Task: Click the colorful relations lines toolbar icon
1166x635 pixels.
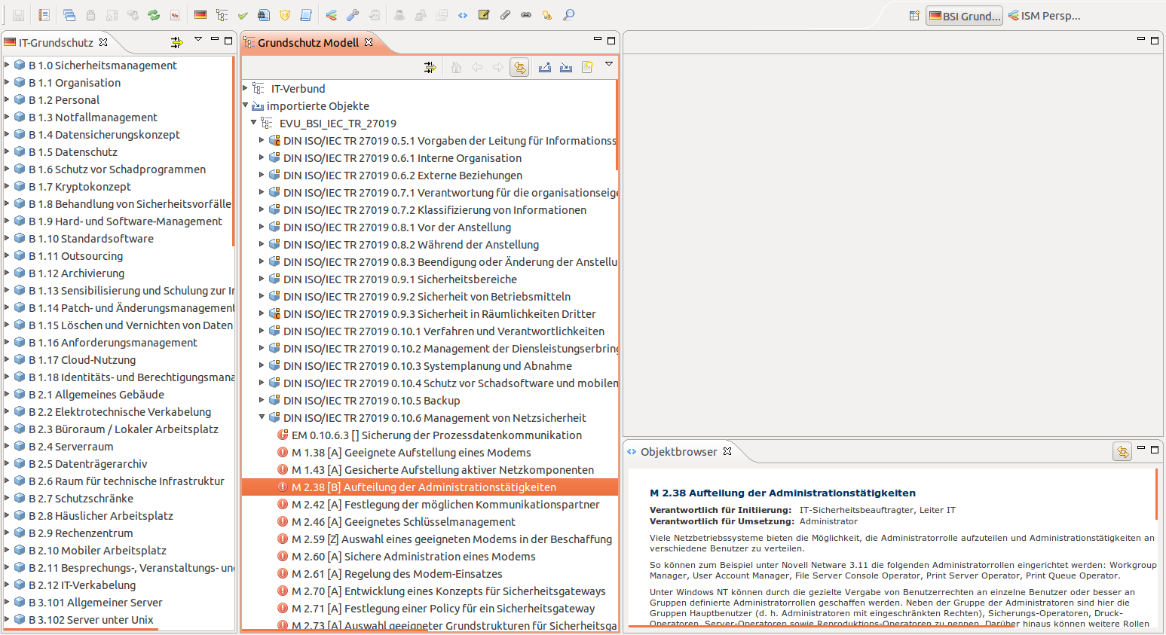Action: (332, 15)
